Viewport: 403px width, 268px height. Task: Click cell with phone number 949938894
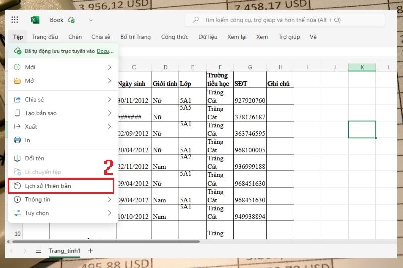click(x=250, y=213)
